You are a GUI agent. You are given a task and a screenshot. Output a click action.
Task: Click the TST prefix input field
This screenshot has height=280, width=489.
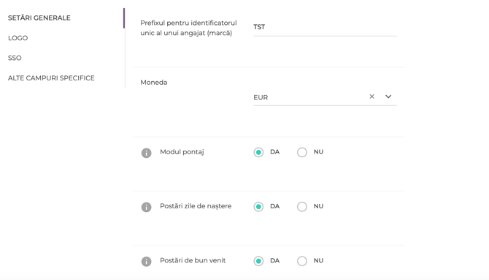325,27
